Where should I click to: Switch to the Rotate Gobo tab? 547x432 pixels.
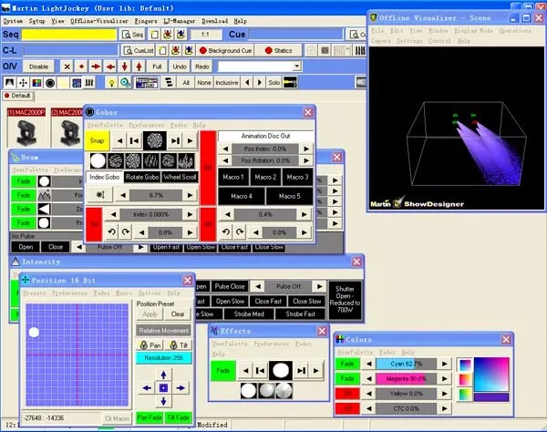tap(142, 177)
